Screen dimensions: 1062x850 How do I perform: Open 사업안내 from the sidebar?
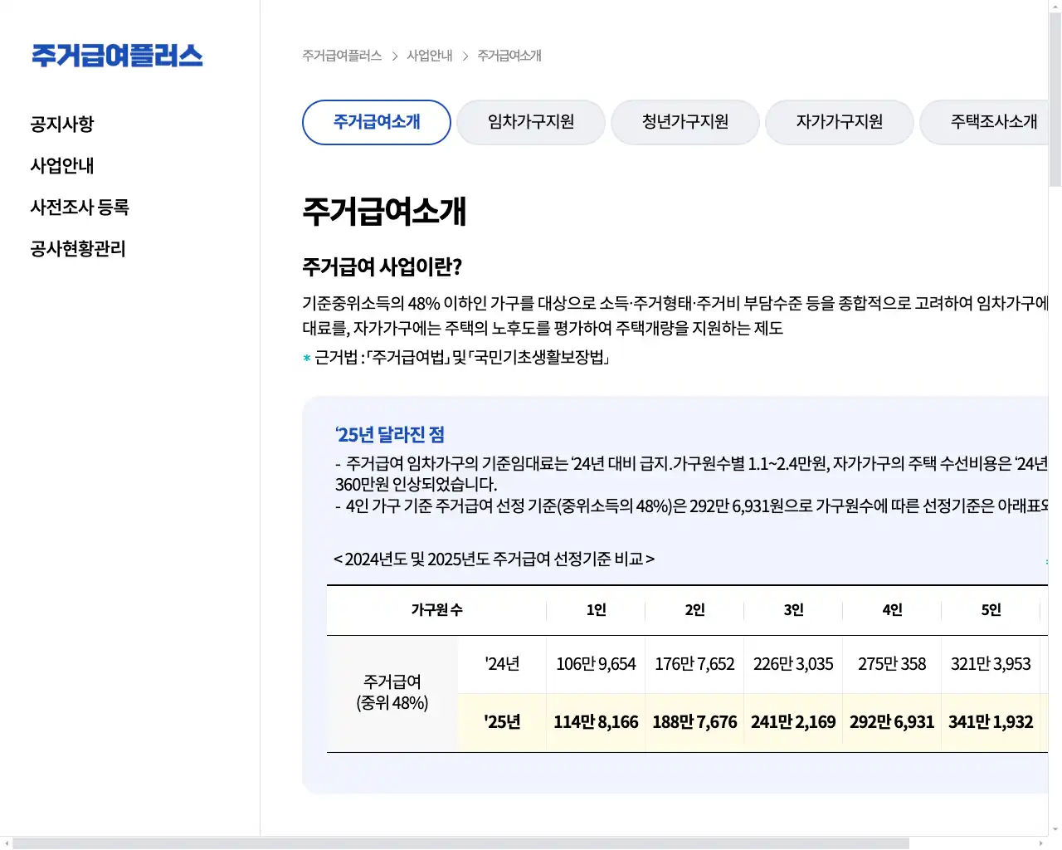click(x=62, y=165)
